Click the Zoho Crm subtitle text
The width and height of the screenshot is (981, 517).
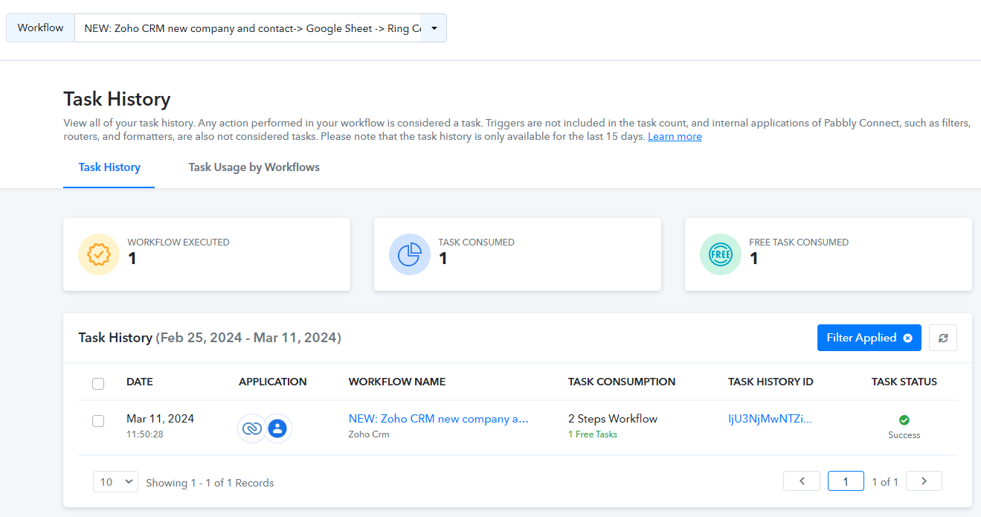click(x=369, y=434)
